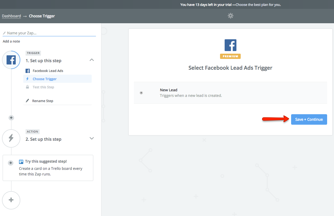This screenshot has width=334, height=216.
Task: Click '1. Set up this step' heading
Action: coord(44,61)
